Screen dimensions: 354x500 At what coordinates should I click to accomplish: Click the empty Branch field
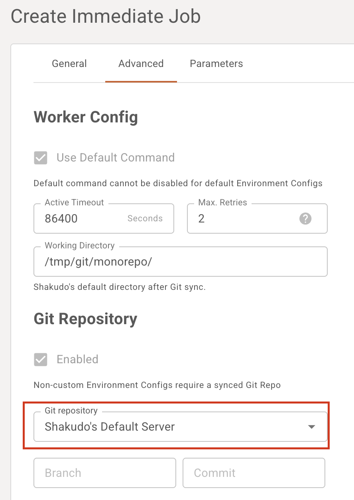[104, 473]
